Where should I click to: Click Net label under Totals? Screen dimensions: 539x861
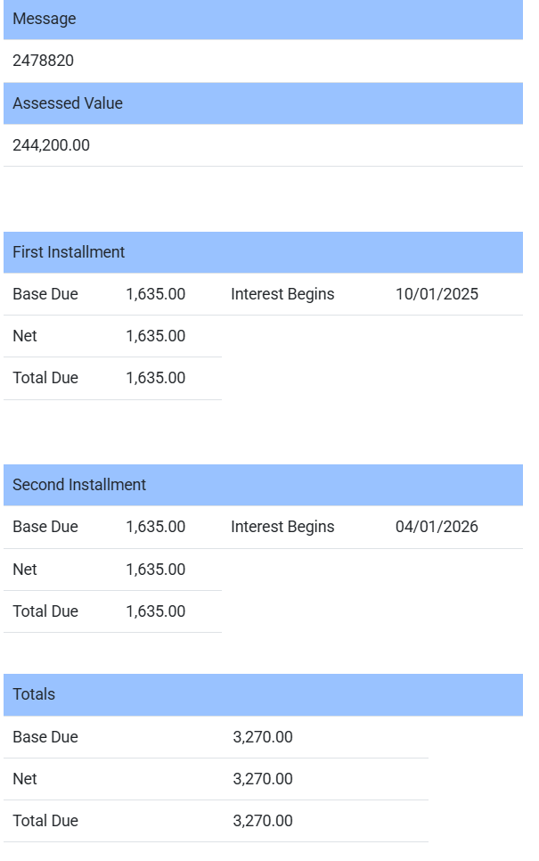tap(25, 779)
